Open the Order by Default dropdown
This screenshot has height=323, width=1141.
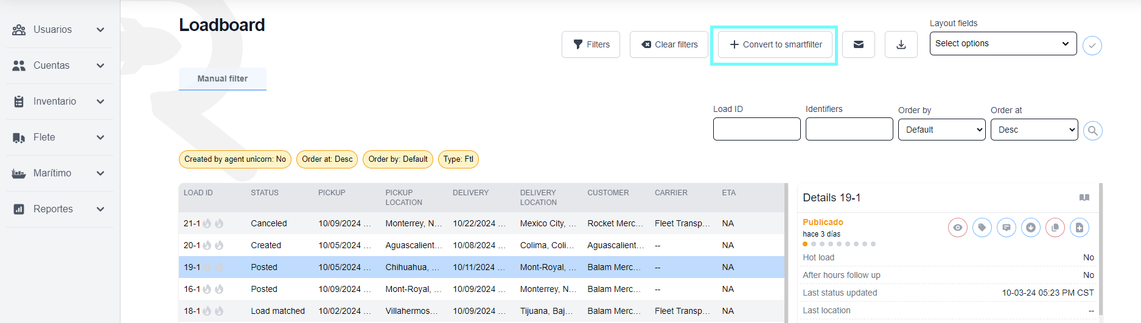click(941, 130)
